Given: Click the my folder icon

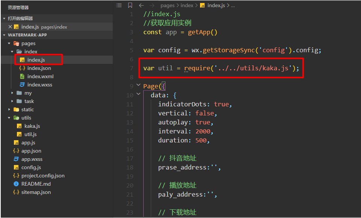Looking at the screenshot, I should click(x=19, y=93).
